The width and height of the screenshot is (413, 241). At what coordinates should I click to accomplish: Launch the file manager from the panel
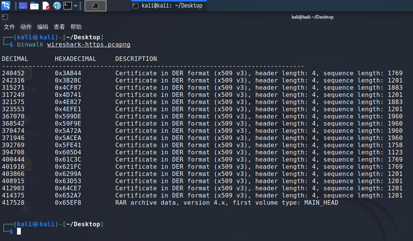point(34,6)
